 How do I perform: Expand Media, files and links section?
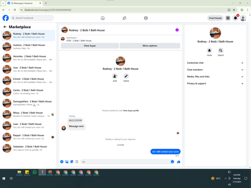(x=215, y=77)
